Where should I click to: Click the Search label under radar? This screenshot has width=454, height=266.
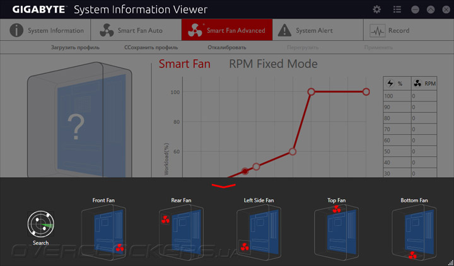point(41,243)
